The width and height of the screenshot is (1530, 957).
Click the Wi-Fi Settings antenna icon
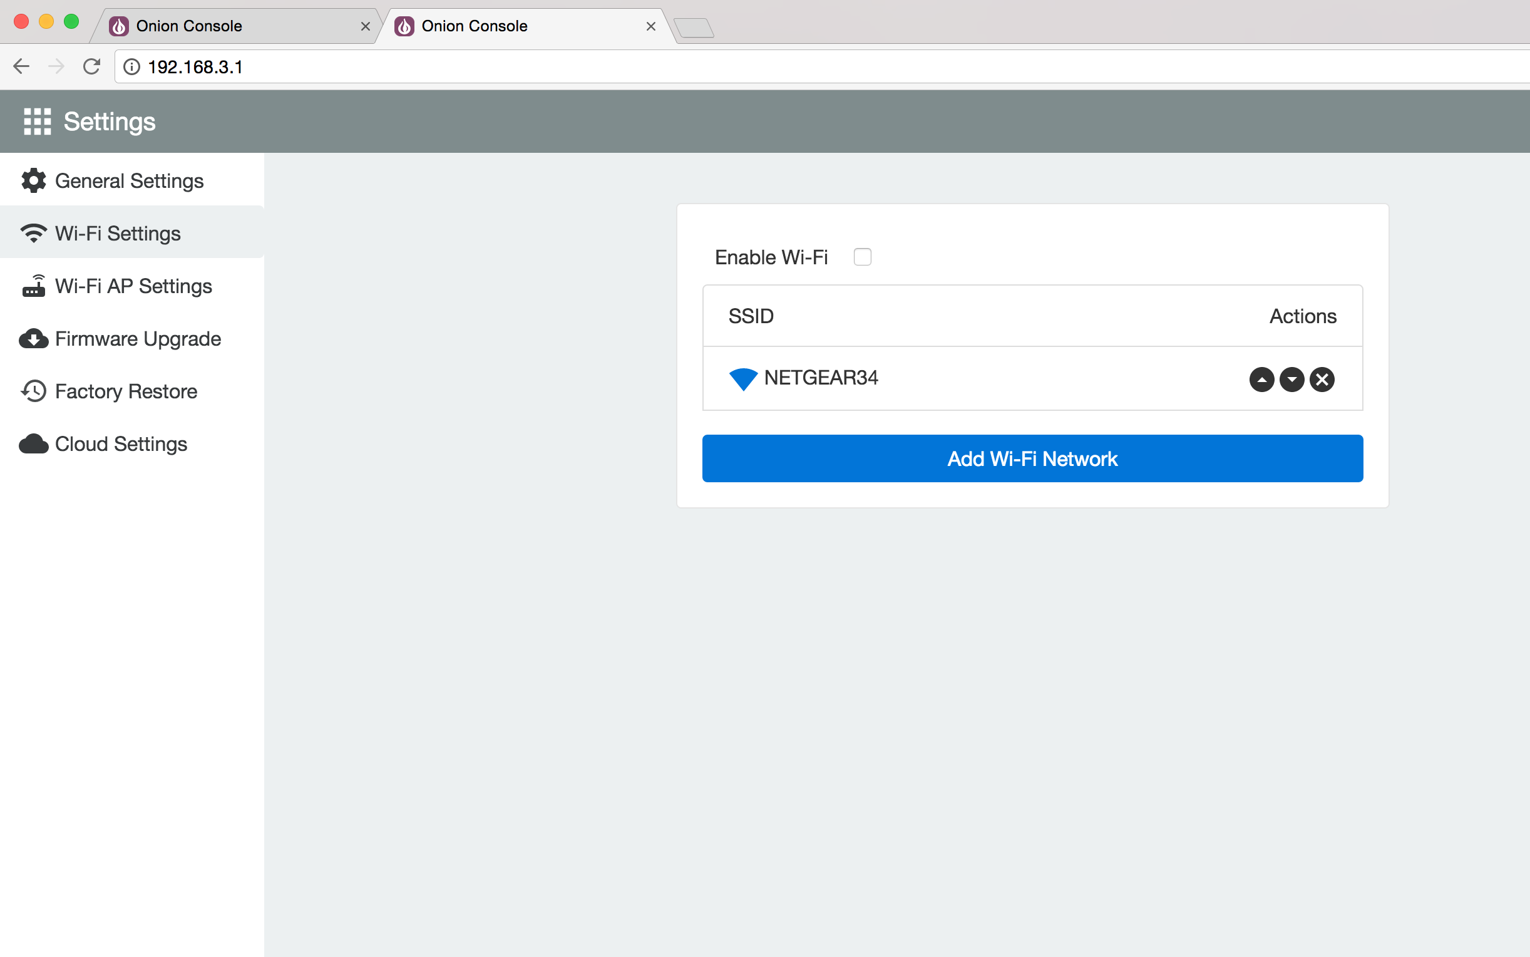point(32,232)
